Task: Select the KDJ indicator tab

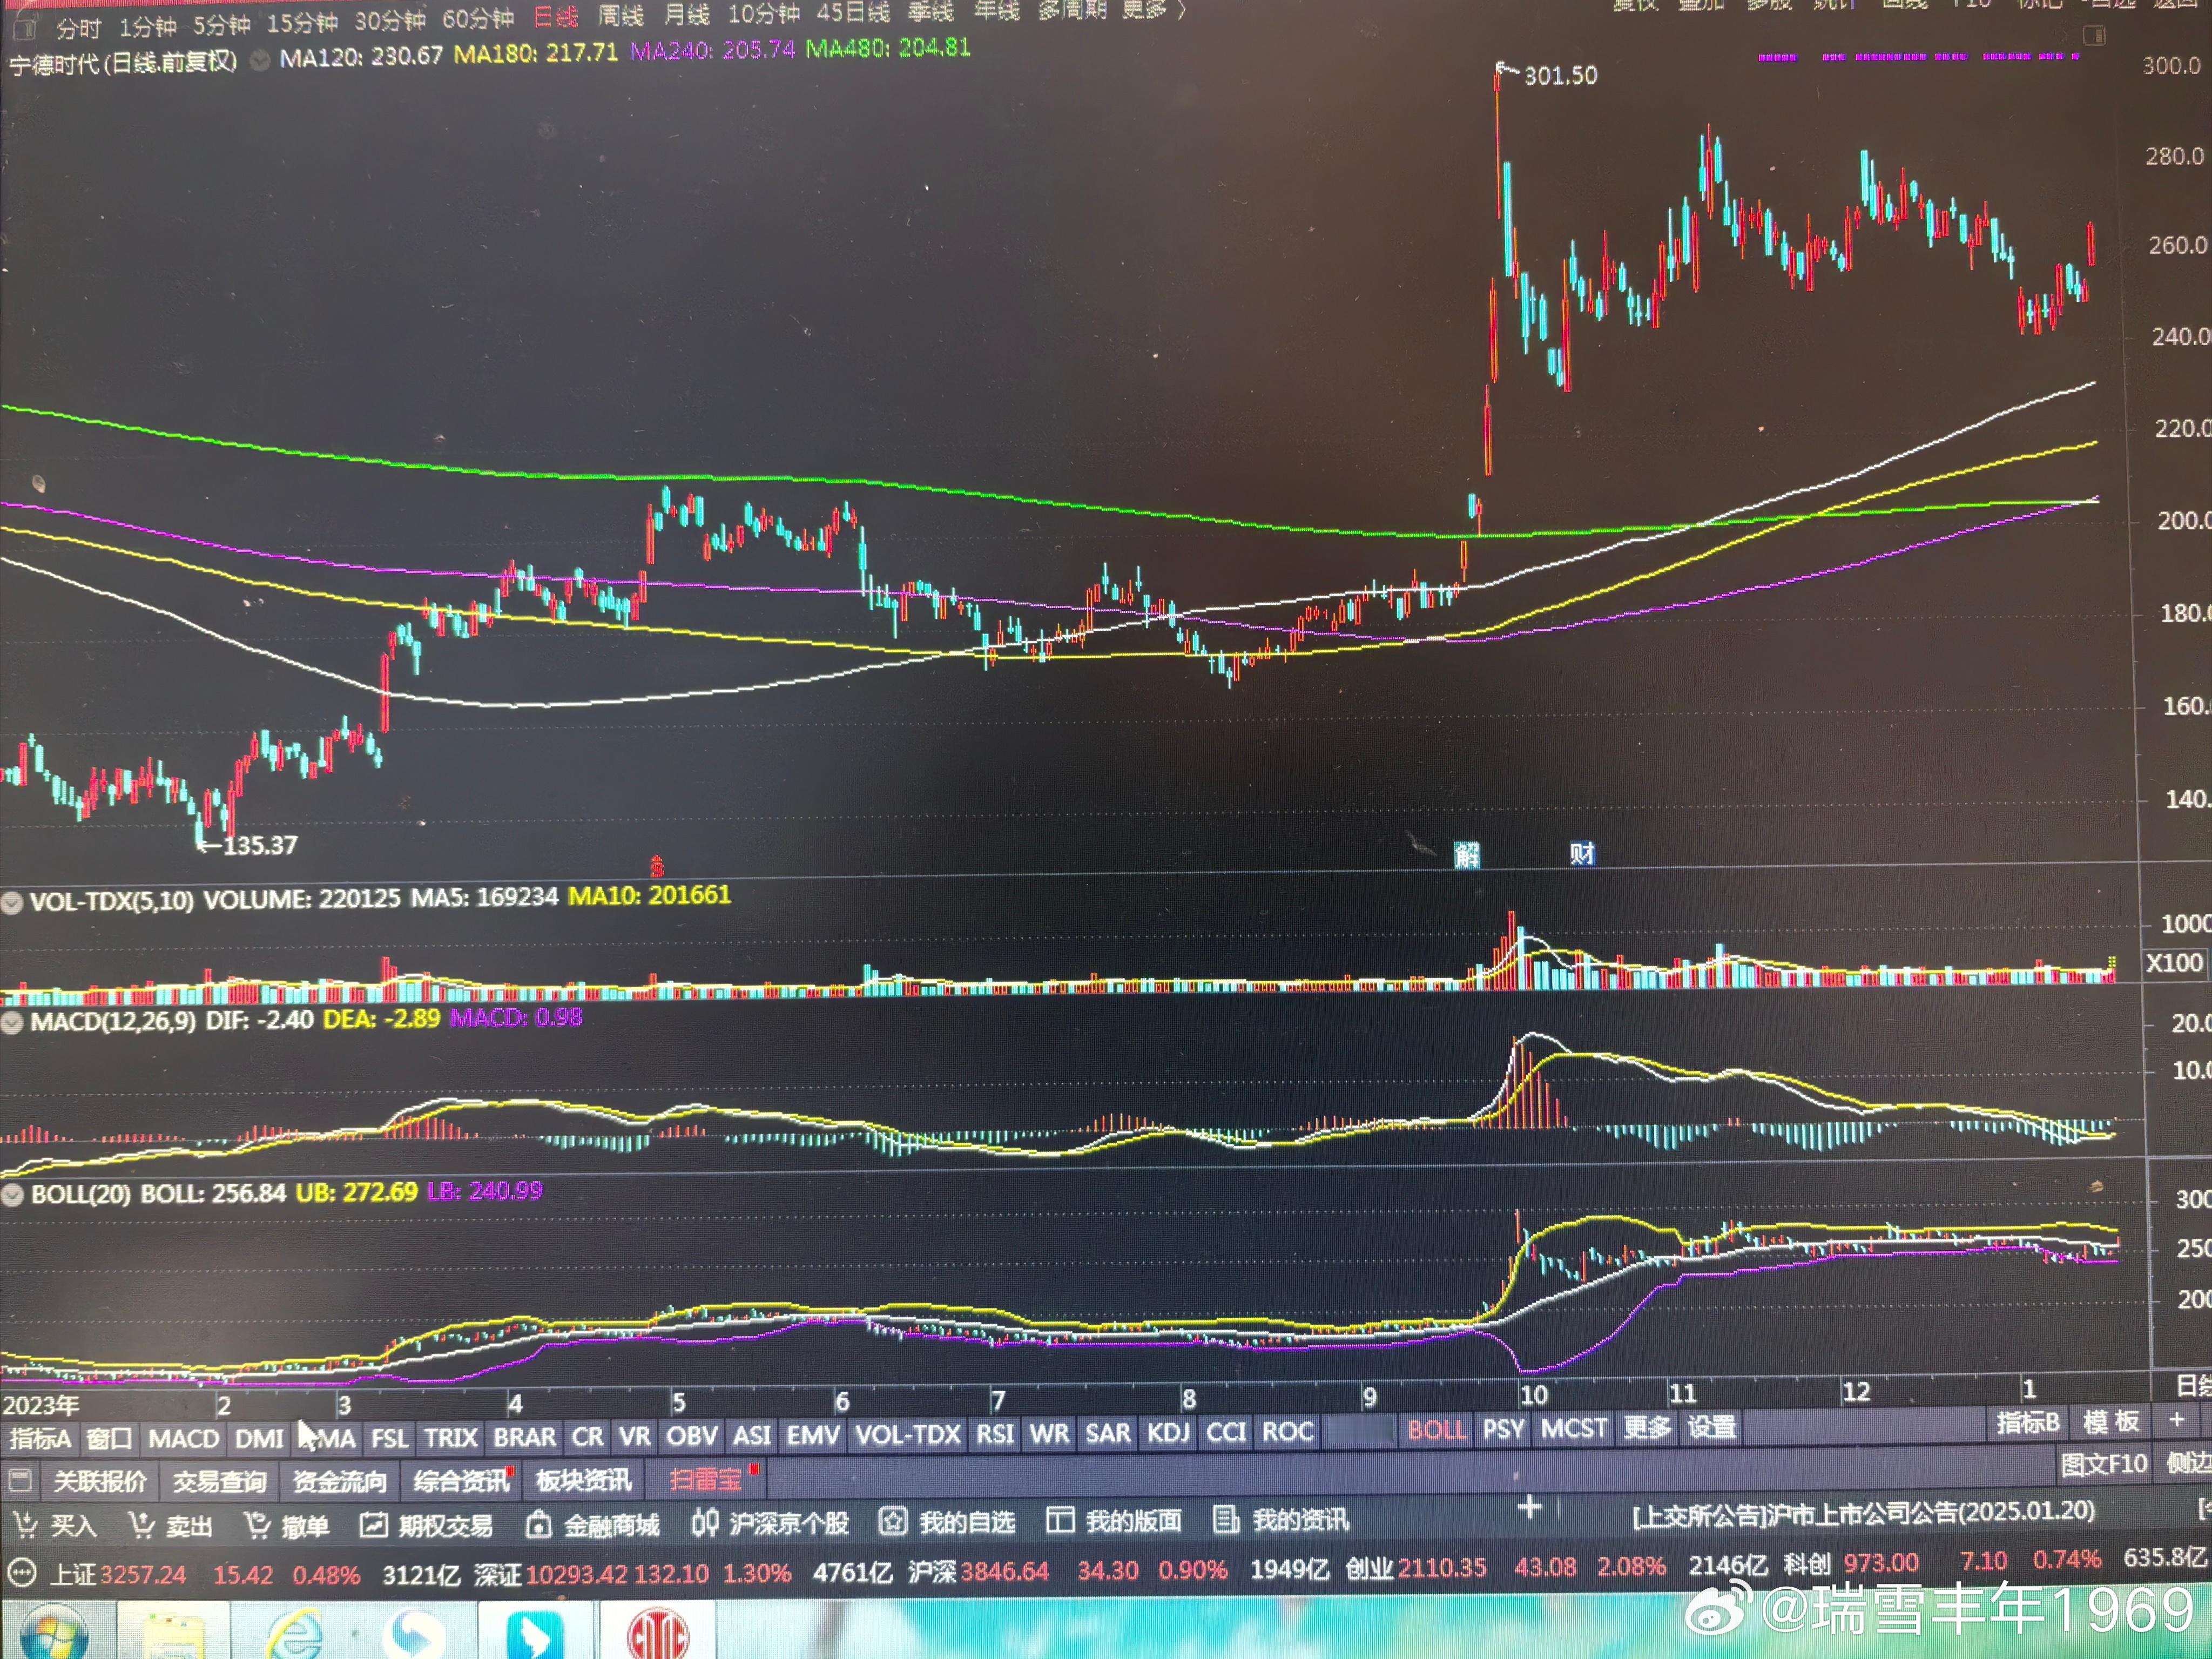Action: click(x=1168, y=1432)
